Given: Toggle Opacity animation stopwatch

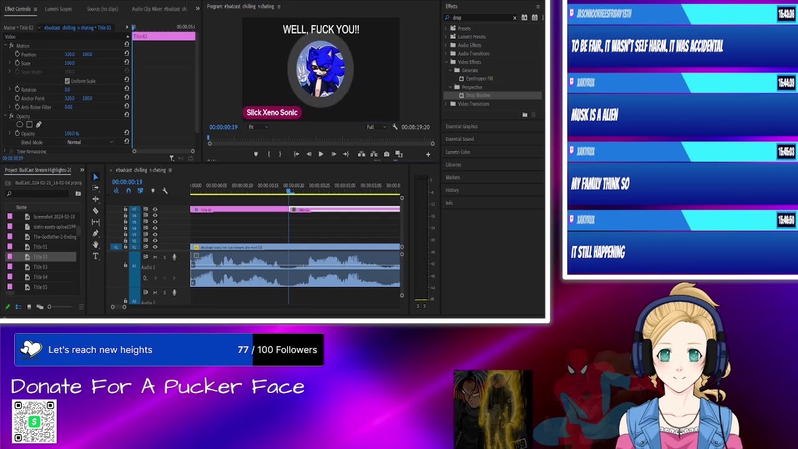Looking at the screenshot, I should [x=17, y=133].
